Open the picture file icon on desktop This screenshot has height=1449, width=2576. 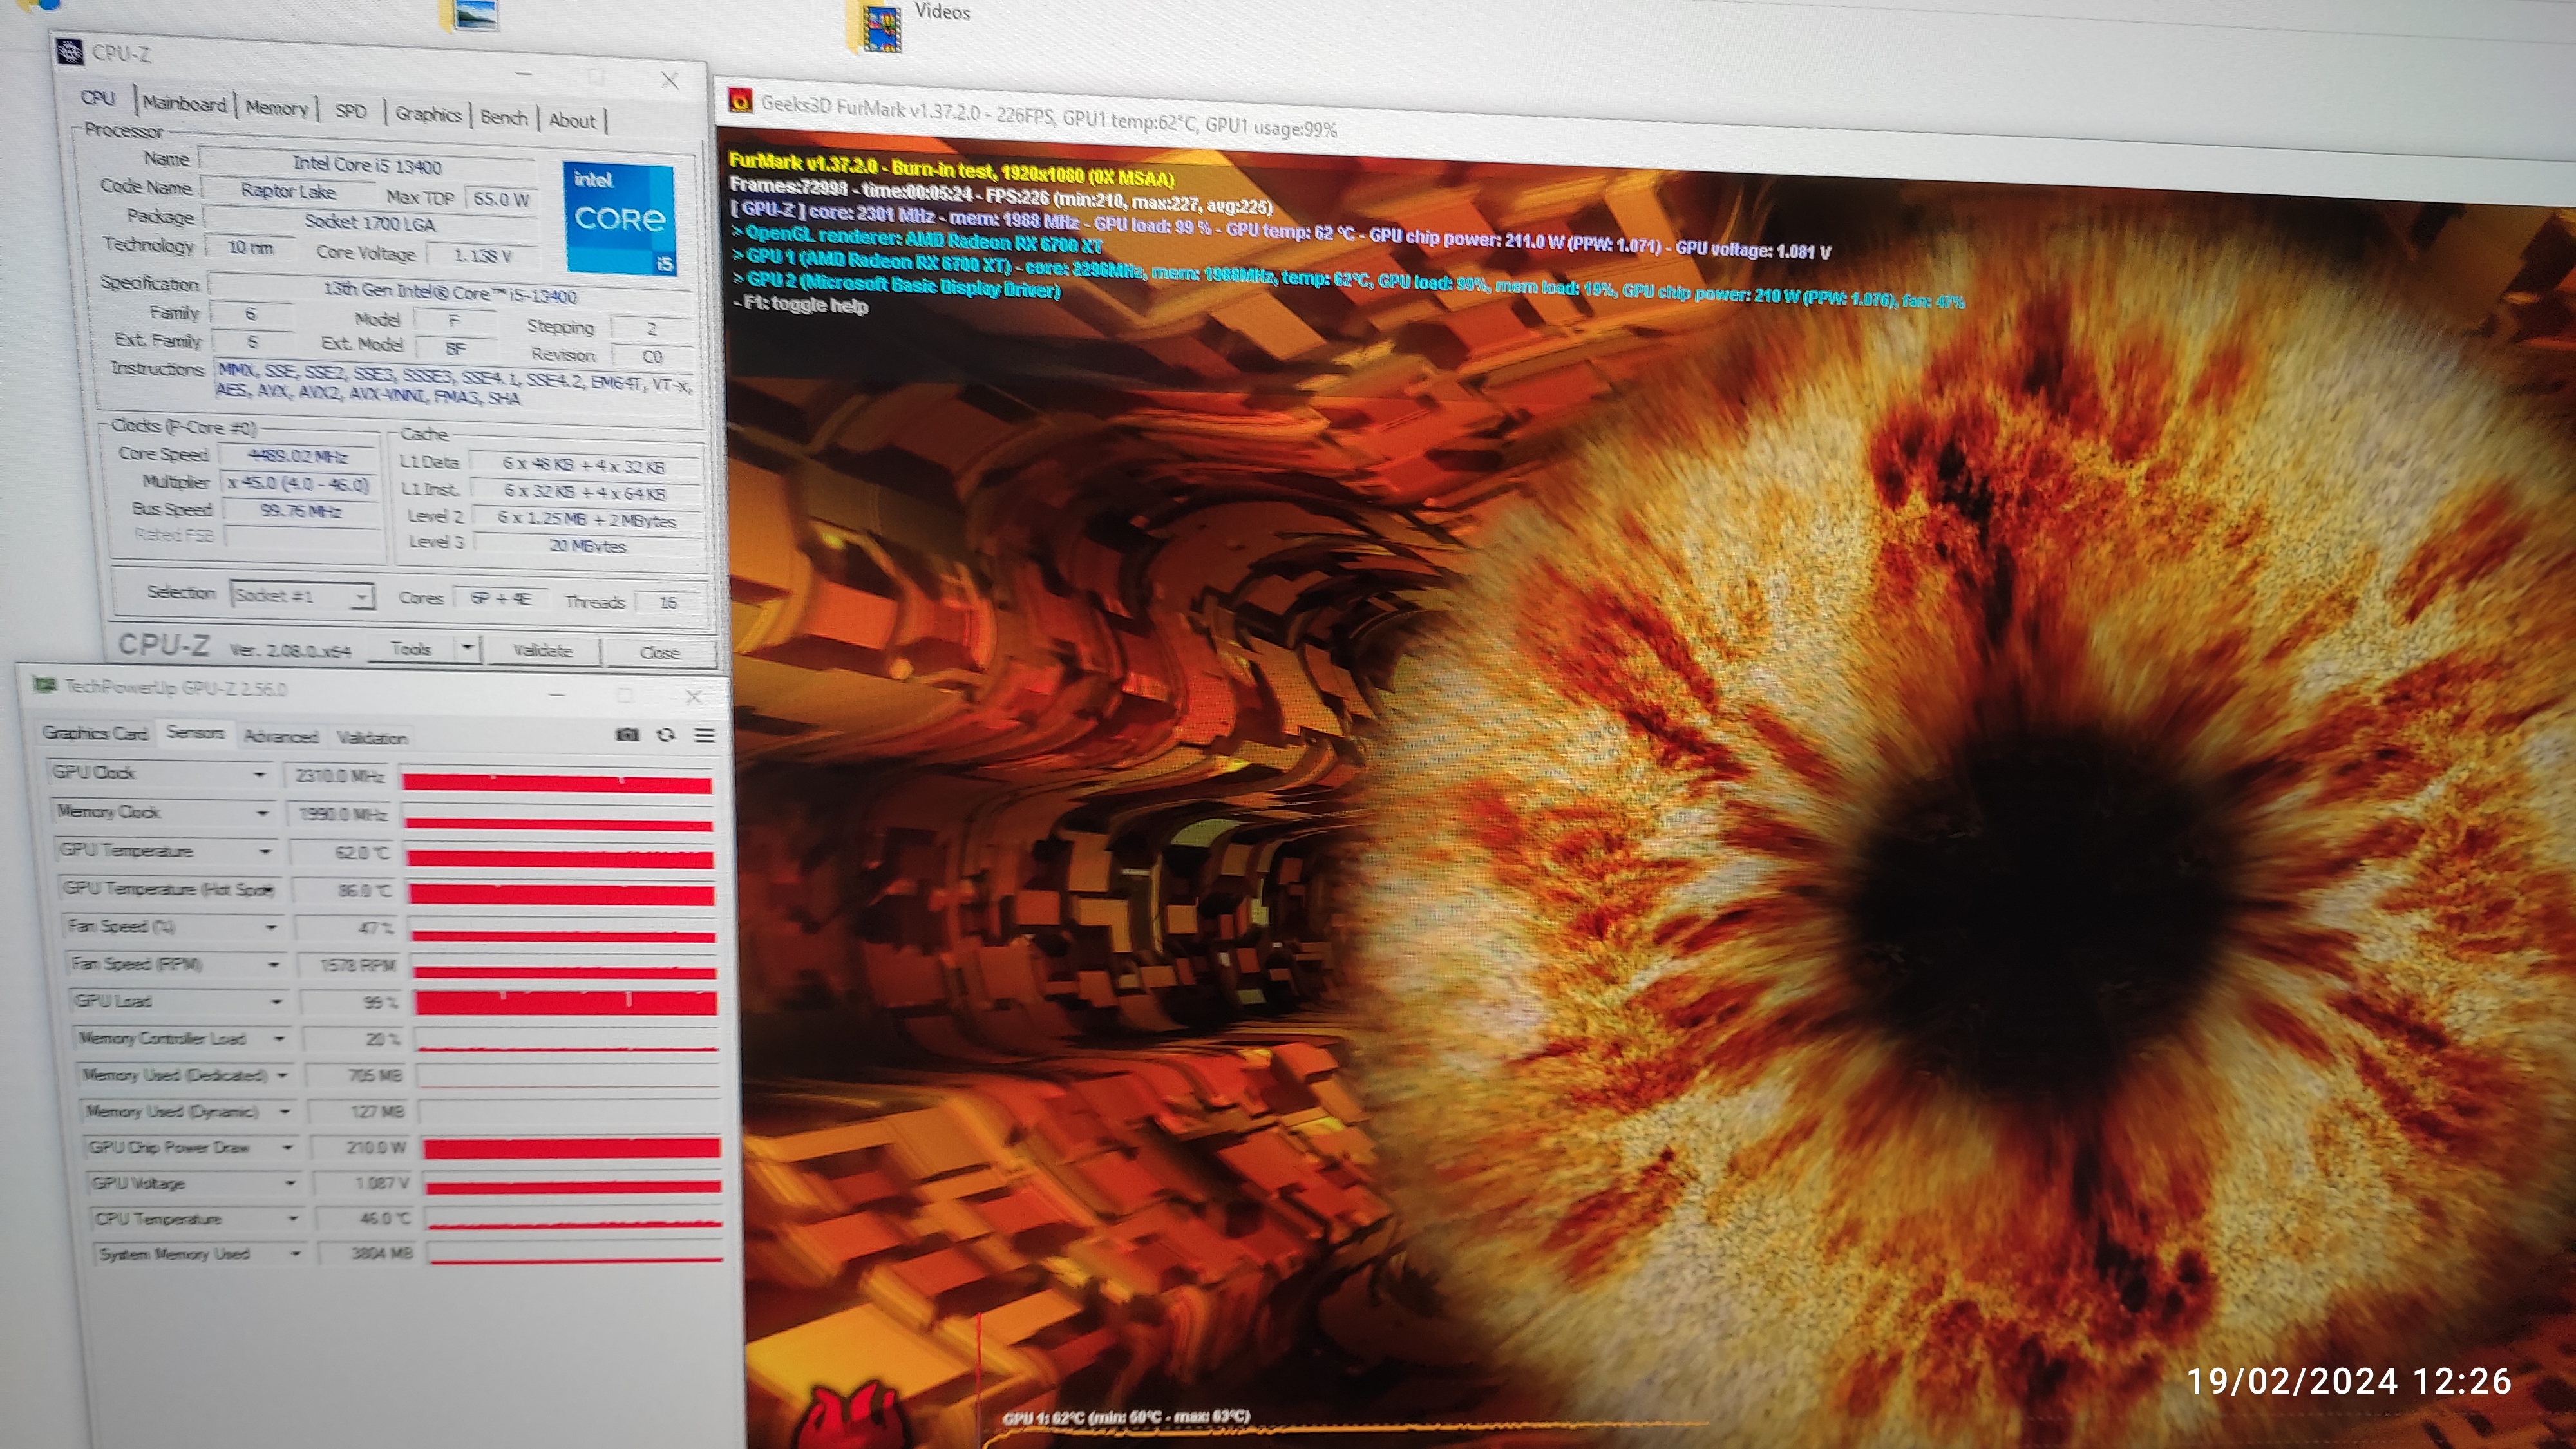coord(475,14)
